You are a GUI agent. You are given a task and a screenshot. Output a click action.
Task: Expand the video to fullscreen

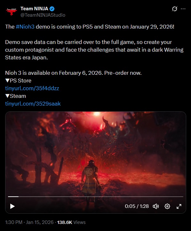[x=179, y=206]
